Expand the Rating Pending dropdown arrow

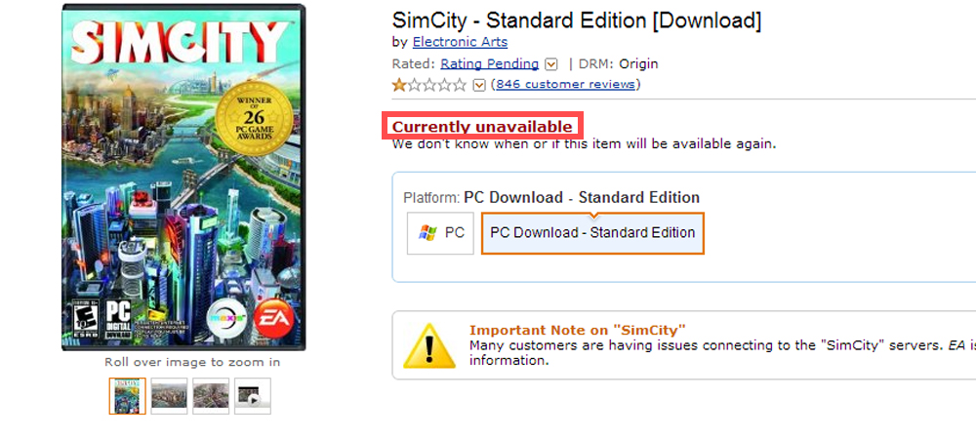[551, 64]
